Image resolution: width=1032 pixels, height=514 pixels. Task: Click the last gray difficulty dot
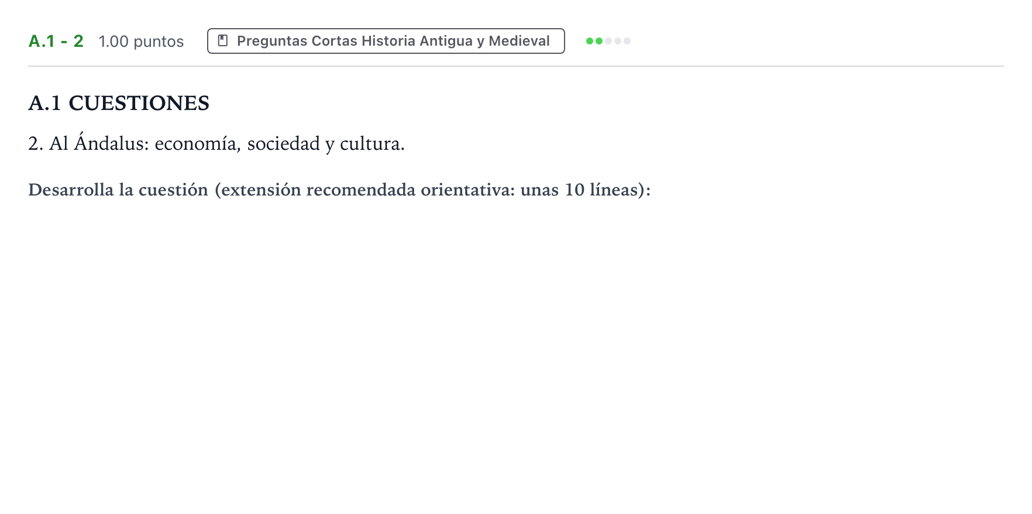(x=627, y=41)
